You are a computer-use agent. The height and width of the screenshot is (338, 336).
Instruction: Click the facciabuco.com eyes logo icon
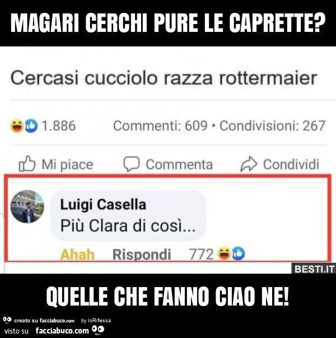click(x=98, y=330)
